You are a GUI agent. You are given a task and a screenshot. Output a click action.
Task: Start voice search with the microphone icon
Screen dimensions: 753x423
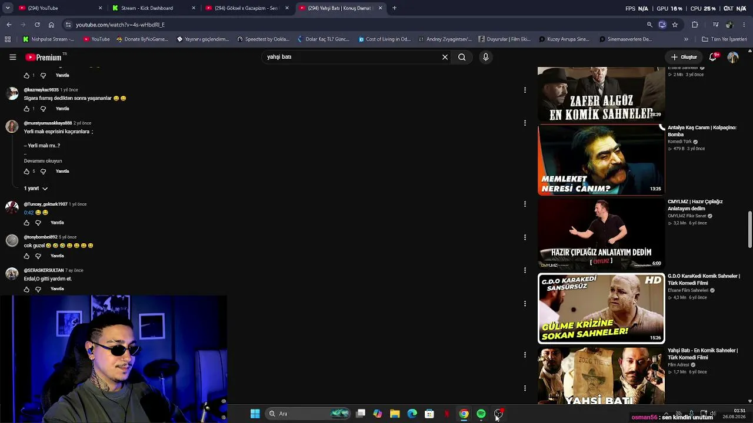click(485, 57)
